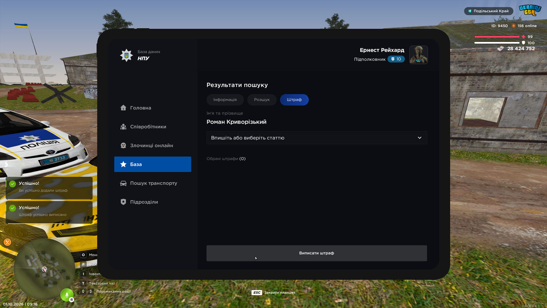Click the cash stack money icon

(x=500, y=49)
